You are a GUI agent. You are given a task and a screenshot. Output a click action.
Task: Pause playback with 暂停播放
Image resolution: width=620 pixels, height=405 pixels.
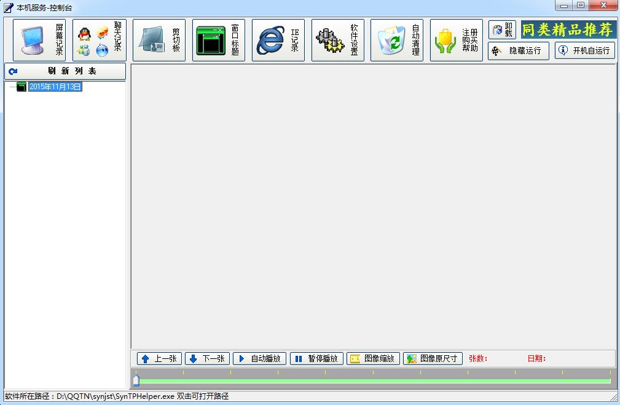pyautogui.click(x=316, y=359)
